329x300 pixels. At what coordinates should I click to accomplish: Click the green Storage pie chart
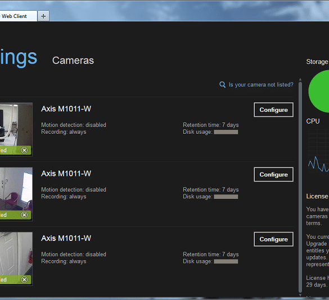pyautogui.click(x=319, y=92)
